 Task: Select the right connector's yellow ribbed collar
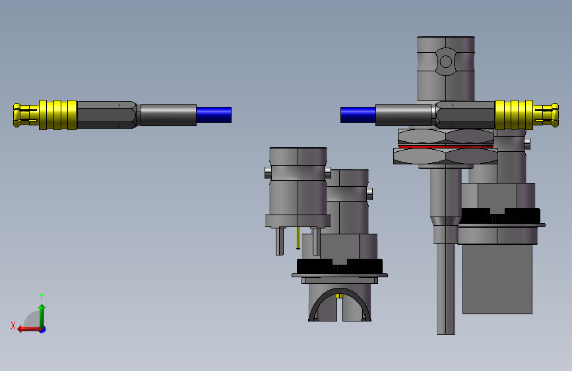(x=514, y=115)
